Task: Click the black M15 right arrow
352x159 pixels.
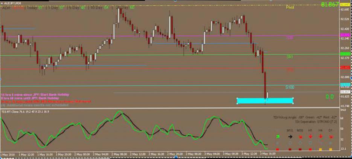Action: click(290, 137)
